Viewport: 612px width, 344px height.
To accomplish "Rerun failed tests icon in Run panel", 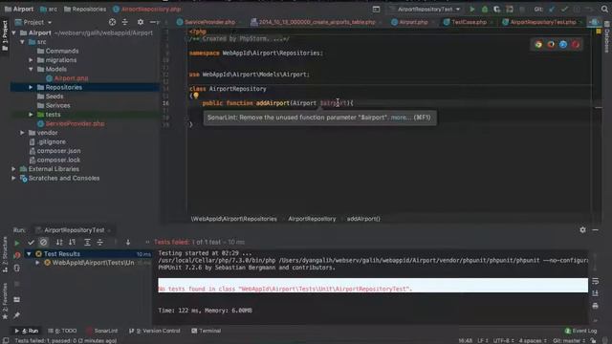I will (17, 255).
